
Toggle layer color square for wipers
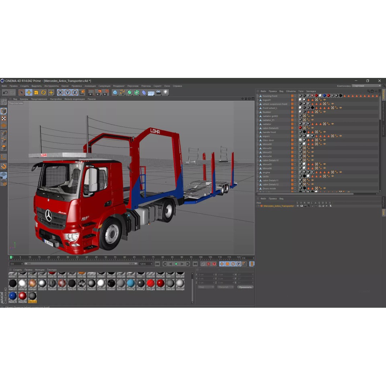(292, 136)
